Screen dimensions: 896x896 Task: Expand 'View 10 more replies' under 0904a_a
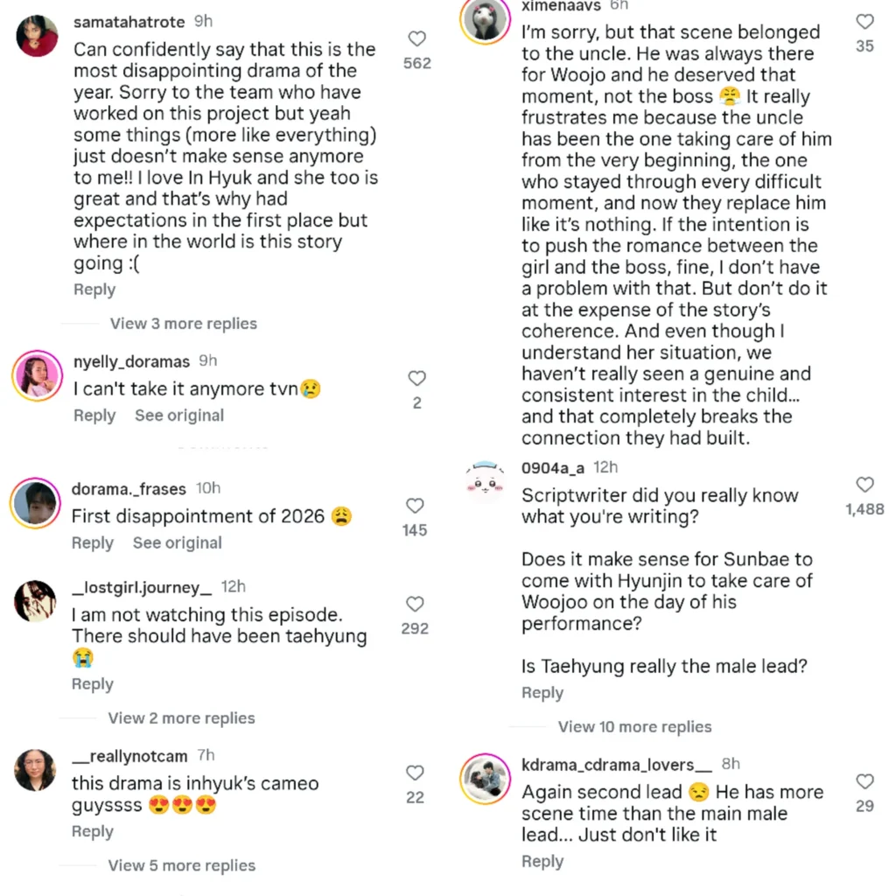pyautogui.click(x=634, y=726)
